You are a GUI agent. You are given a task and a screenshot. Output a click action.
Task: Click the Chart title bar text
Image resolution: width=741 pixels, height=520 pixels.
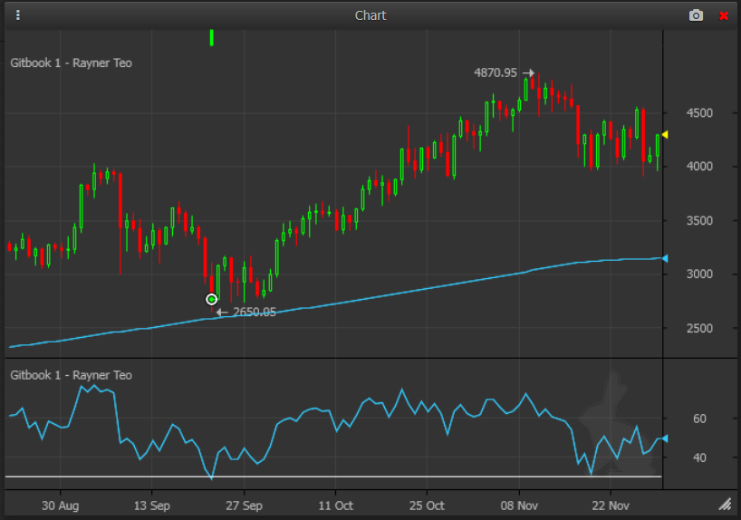tap(370, 15)
